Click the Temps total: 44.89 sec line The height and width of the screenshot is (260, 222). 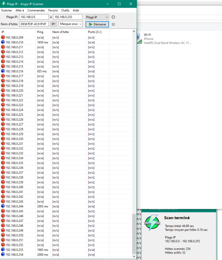179,226
